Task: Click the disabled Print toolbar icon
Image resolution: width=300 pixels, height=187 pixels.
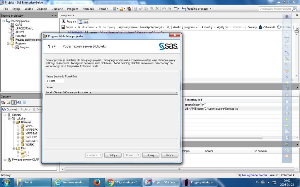Action: (135, 9)
